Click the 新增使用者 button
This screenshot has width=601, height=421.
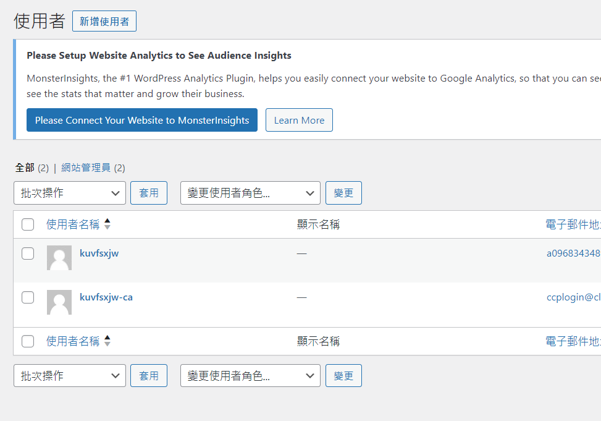point(104,22)
